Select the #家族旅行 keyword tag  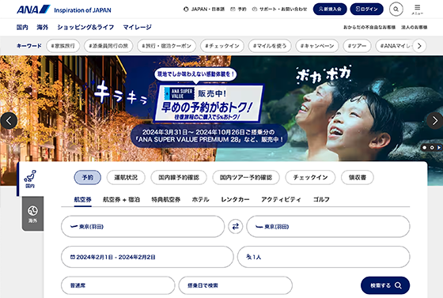coord(63,46)
